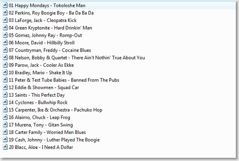239x161 pixels.
Task: Click the audio file icon beside Happy Mondays track
Action: (x=5, y=6)
